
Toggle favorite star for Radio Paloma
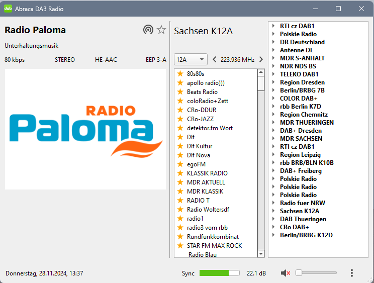point(161,30)
